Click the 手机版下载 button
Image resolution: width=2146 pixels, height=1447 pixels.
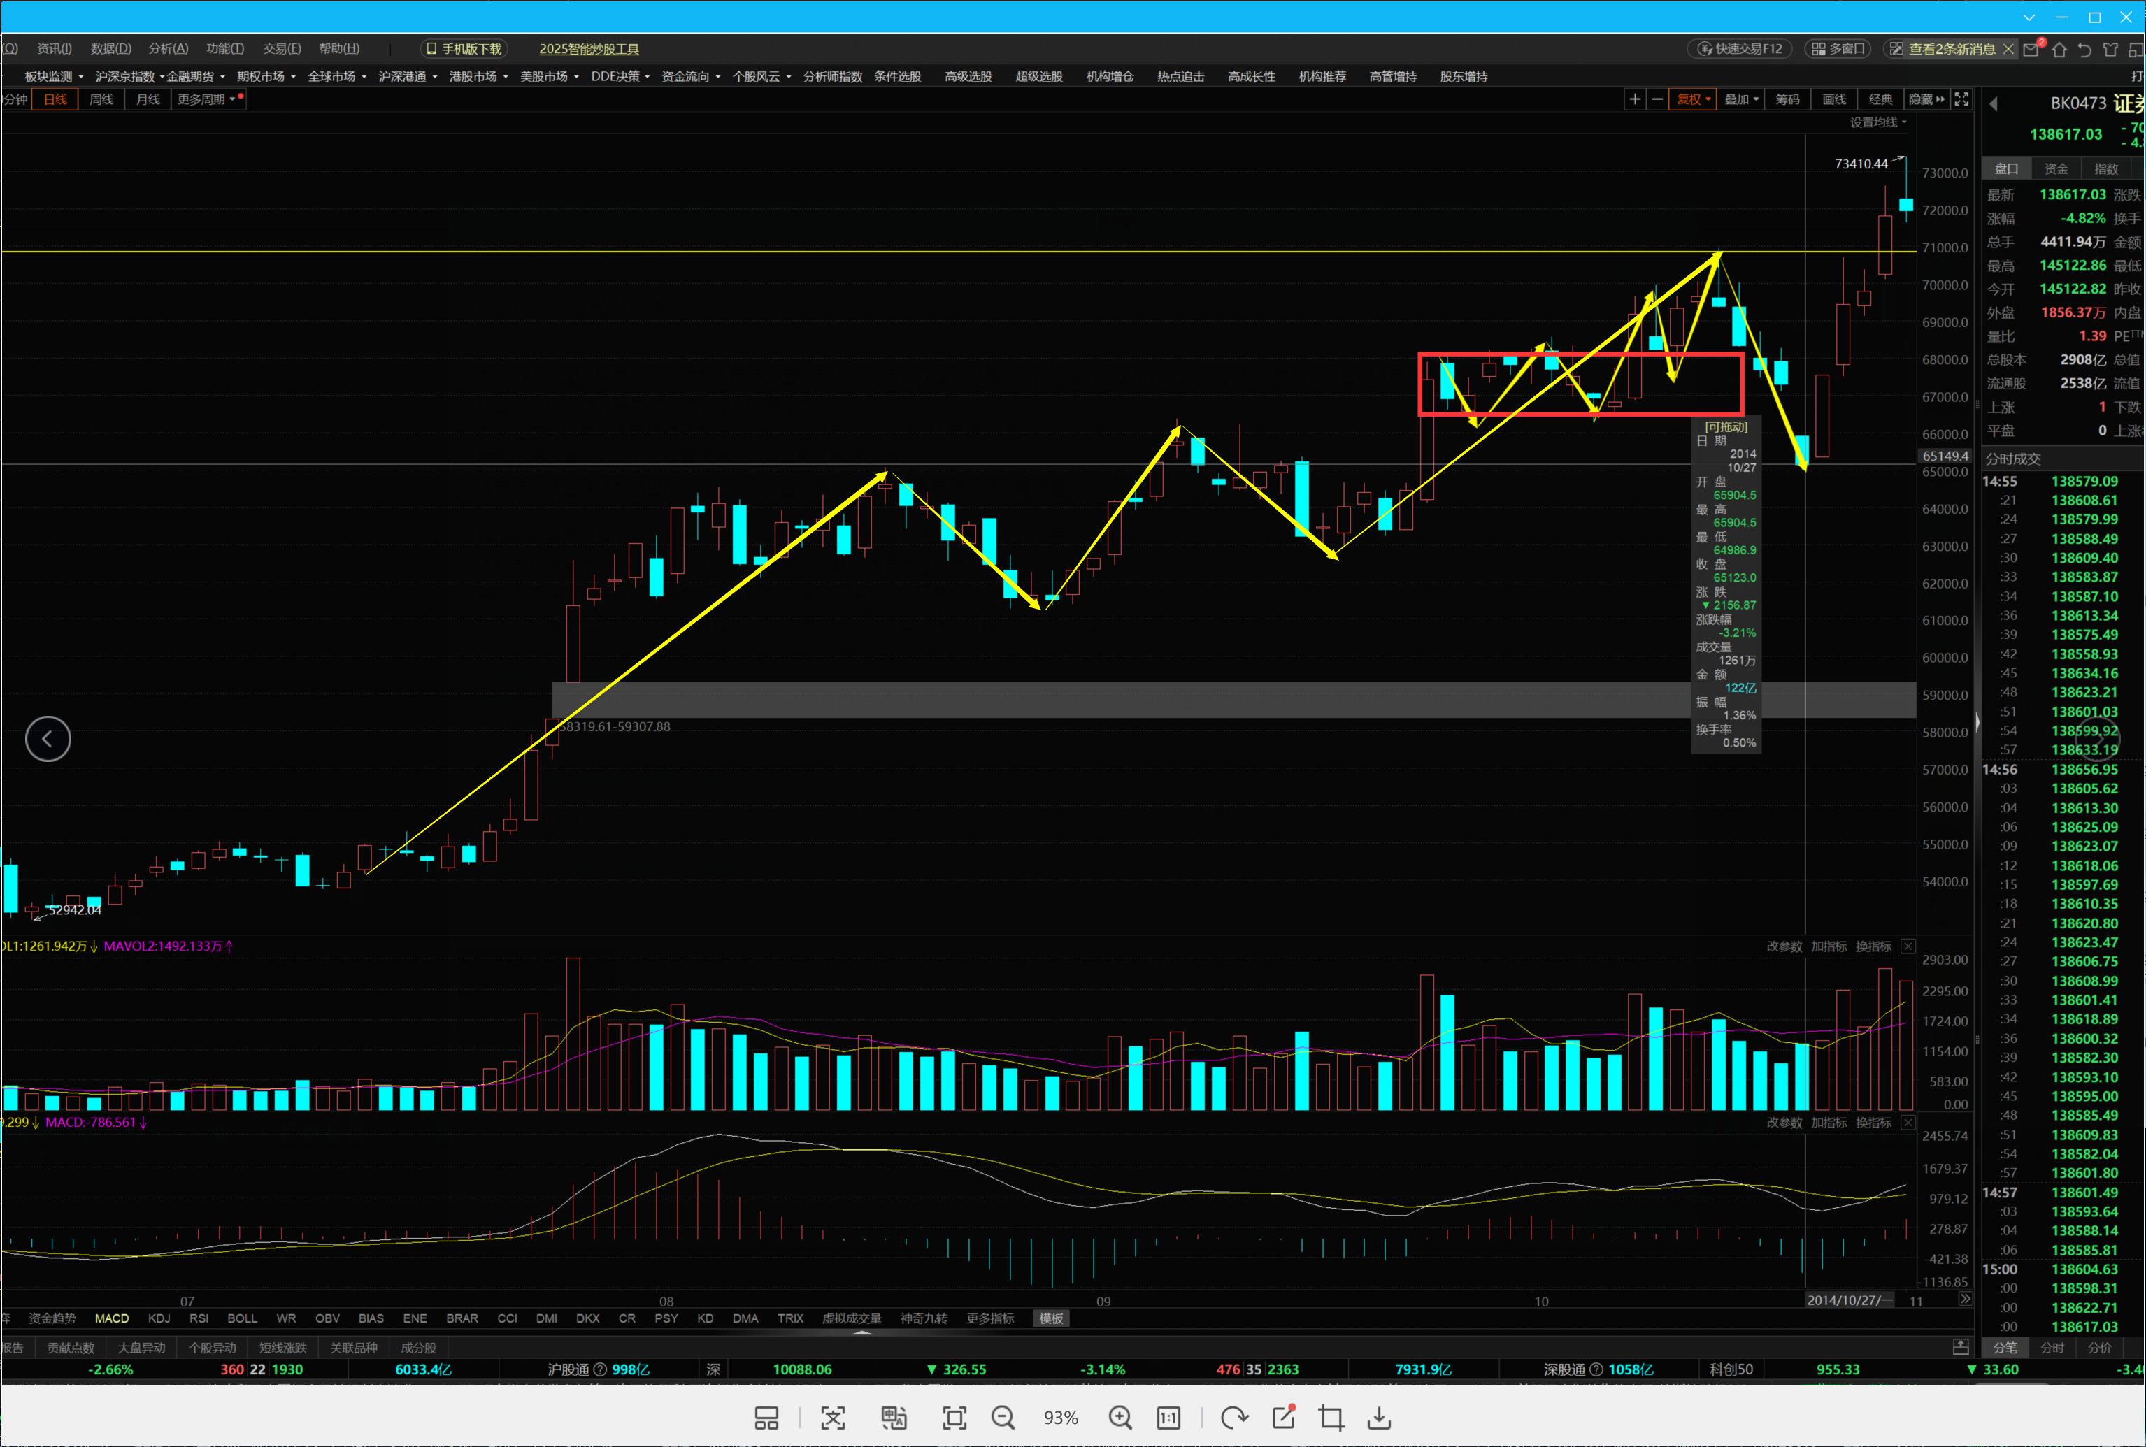click(x=464, y=49)
